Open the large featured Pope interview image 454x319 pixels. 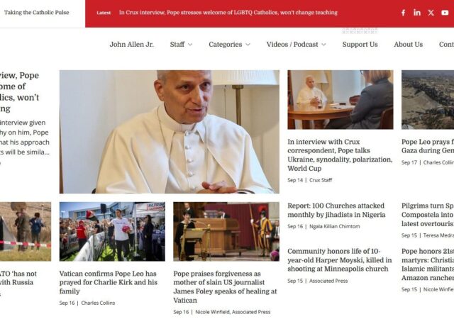click(170, 132)
